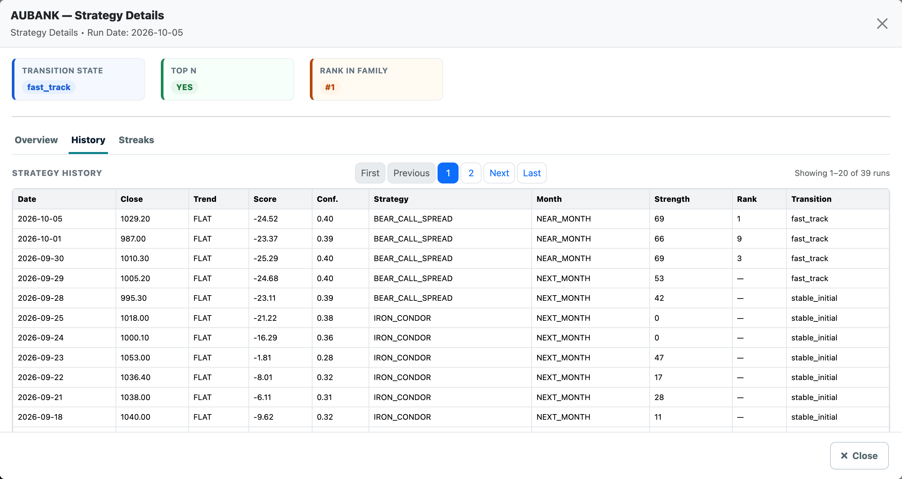Image resolution: width=902 pixels, height=479 pixels.
Task: Open the Streaks tab
Action: [136, 140]
